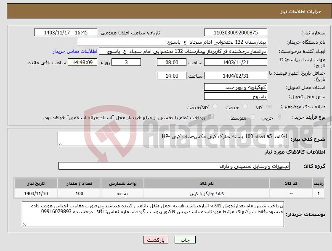Click the validity hour field 14:00
Image resolution: width=332 pixels, height=251 pixels.
(172, 76)
